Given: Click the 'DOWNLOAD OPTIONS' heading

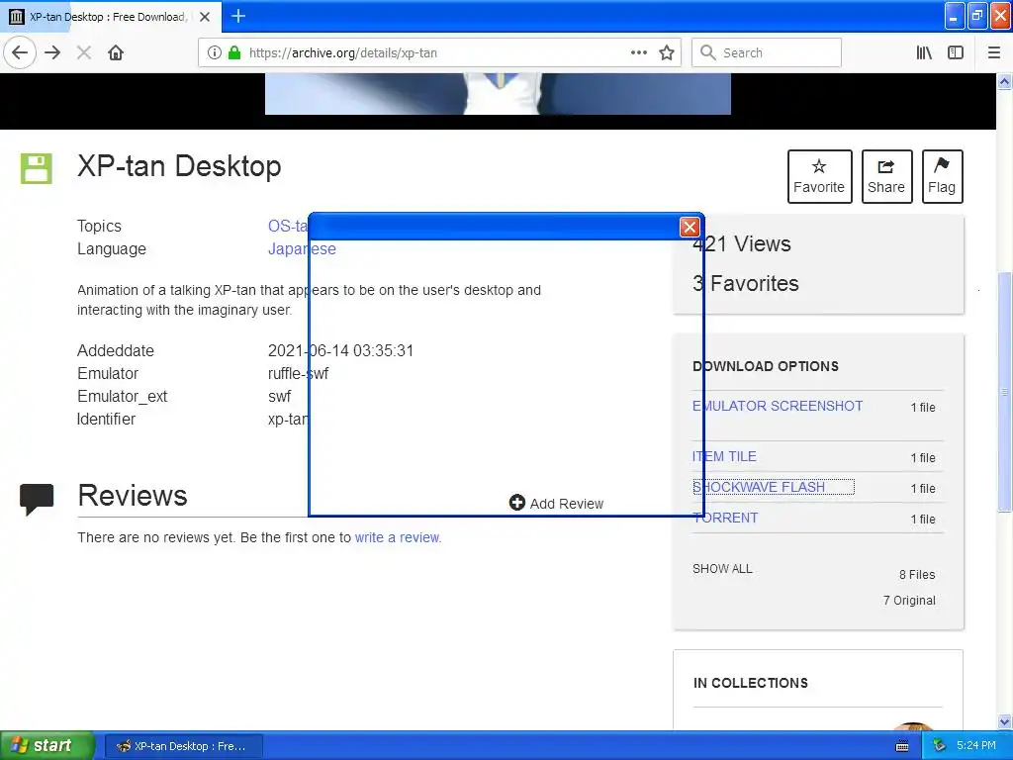Looking at the screenshot, I should pyautogui.click(x=766, y=366).
